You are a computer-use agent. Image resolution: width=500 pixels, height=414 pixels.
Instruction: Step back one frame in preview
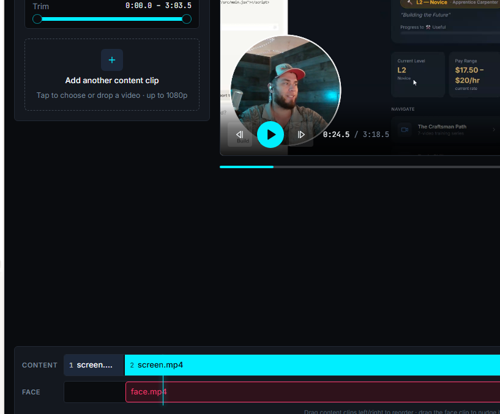pos(240,135)
